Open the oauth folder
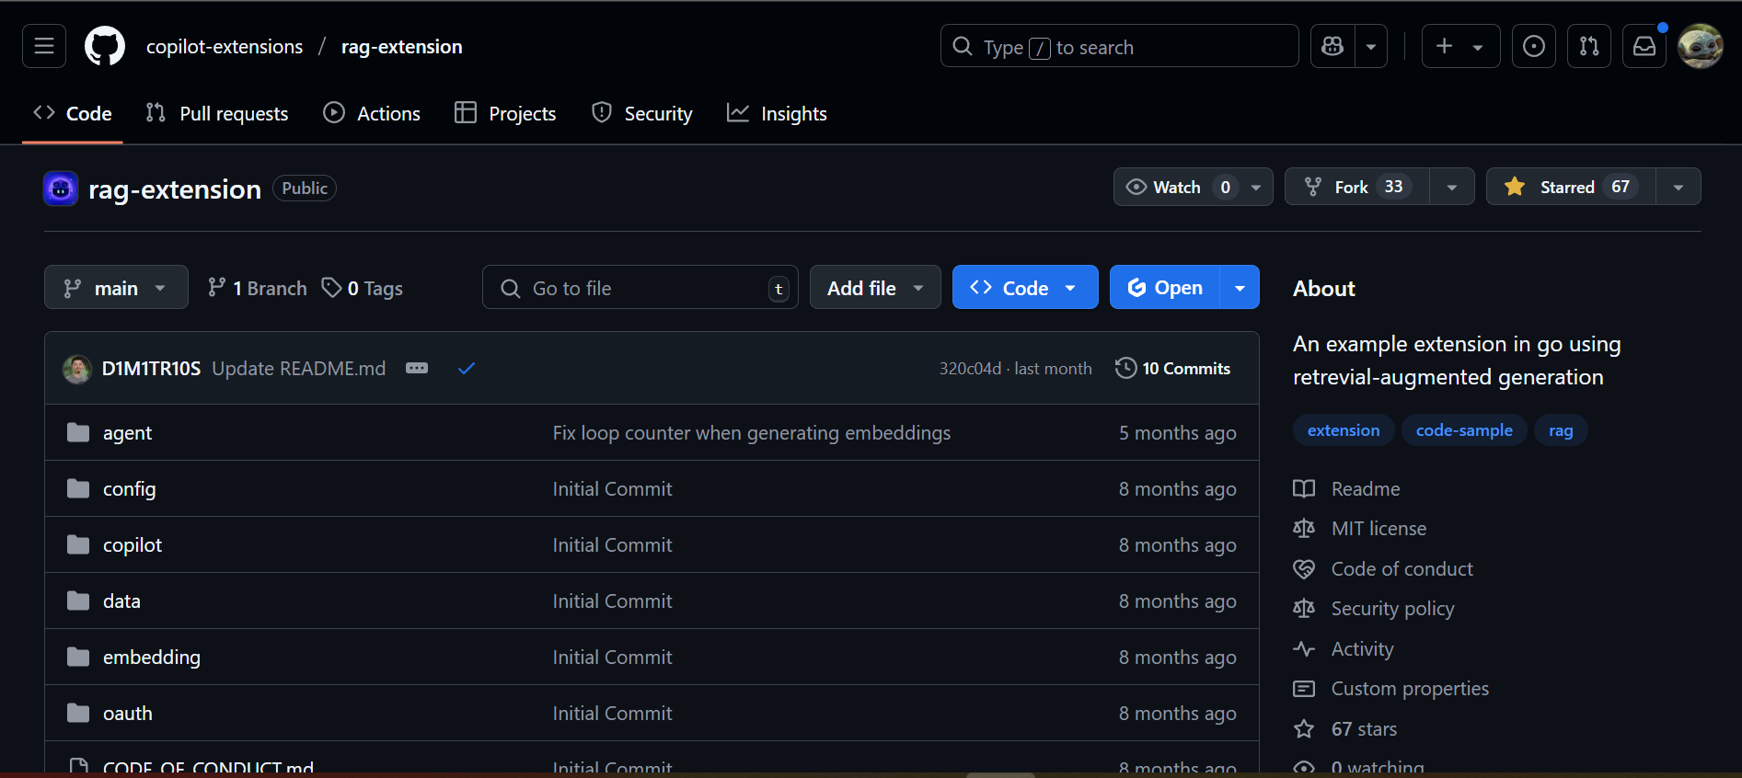The height and width of the screenshot is (778, 1742). (x=128, y=714)
